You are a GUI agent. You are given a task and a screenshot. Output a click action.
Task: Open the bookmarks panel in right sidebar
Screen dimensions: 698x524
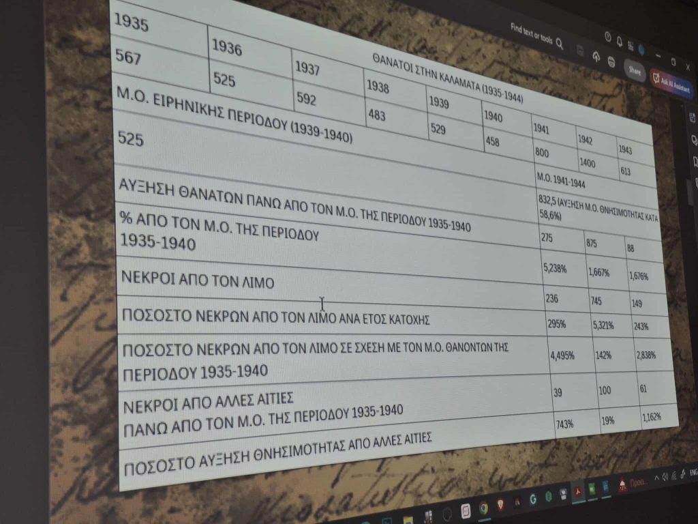tap(695, 162)
